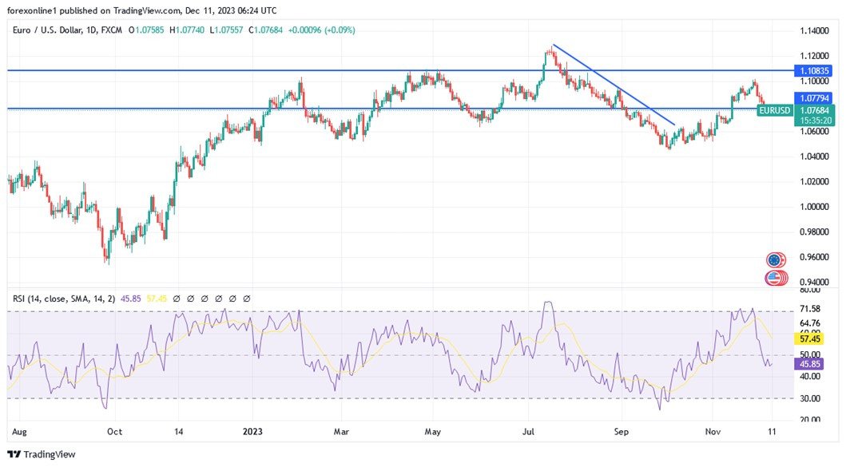Toggle the third ∅ symbol in the RSI row
Image resolution: width=846 pixels, height=467 pixels.
(x=203, y=297)
